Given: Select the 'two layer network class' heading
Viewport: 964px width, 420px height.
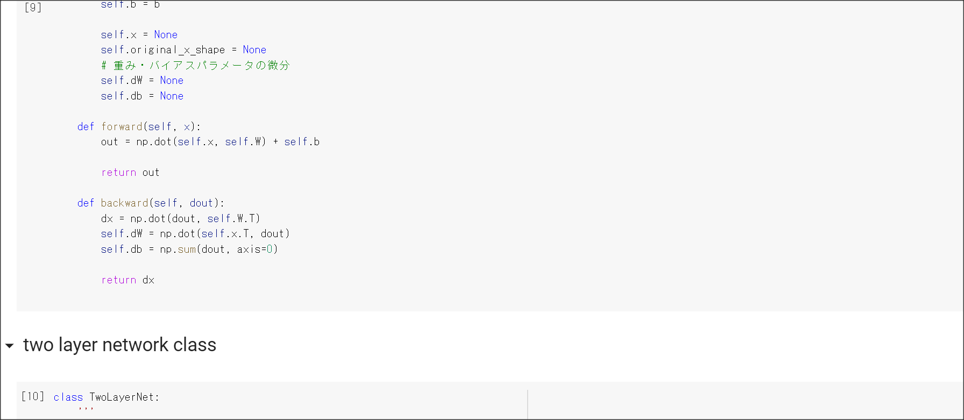Looking at the screenshot, I should (x=119, y=345).
